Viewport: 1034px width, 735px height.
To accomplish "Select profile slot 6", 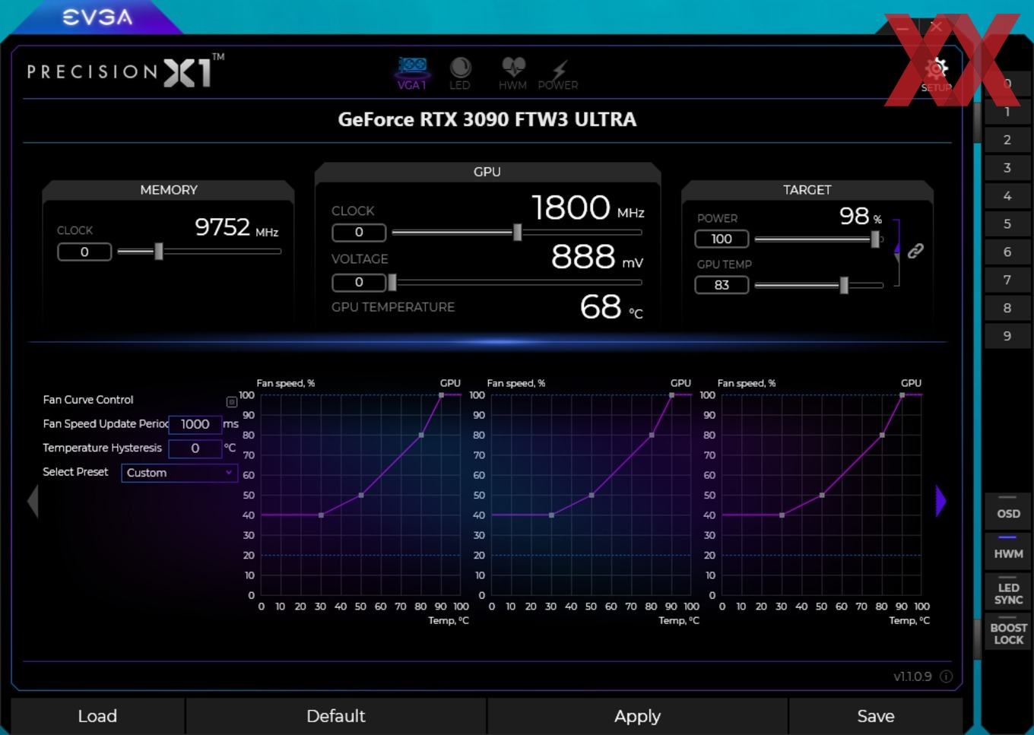I will tap(1007, 252).
